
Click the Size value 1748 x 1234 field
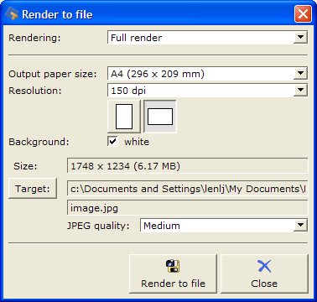(188, 166)
